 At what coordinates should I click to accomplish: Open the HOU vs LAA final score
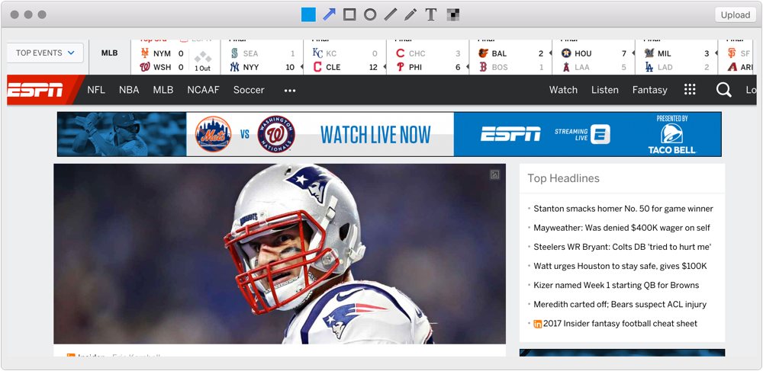tap(594, 57)
